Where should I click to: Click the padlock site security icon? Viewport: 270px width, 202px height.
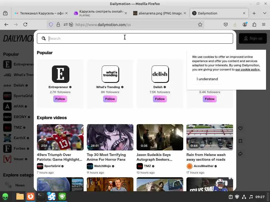58,24
